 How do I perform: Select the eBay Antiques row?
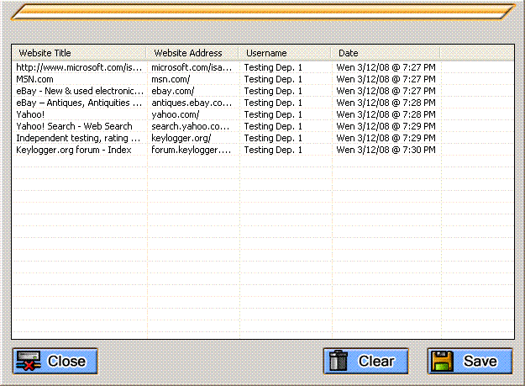point(78,103)
